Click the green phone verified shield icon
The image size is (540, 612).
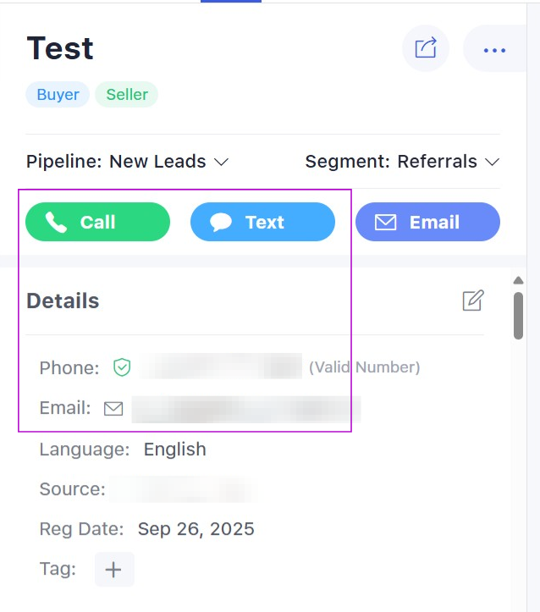pyautogui.click(x=123, y=367)
